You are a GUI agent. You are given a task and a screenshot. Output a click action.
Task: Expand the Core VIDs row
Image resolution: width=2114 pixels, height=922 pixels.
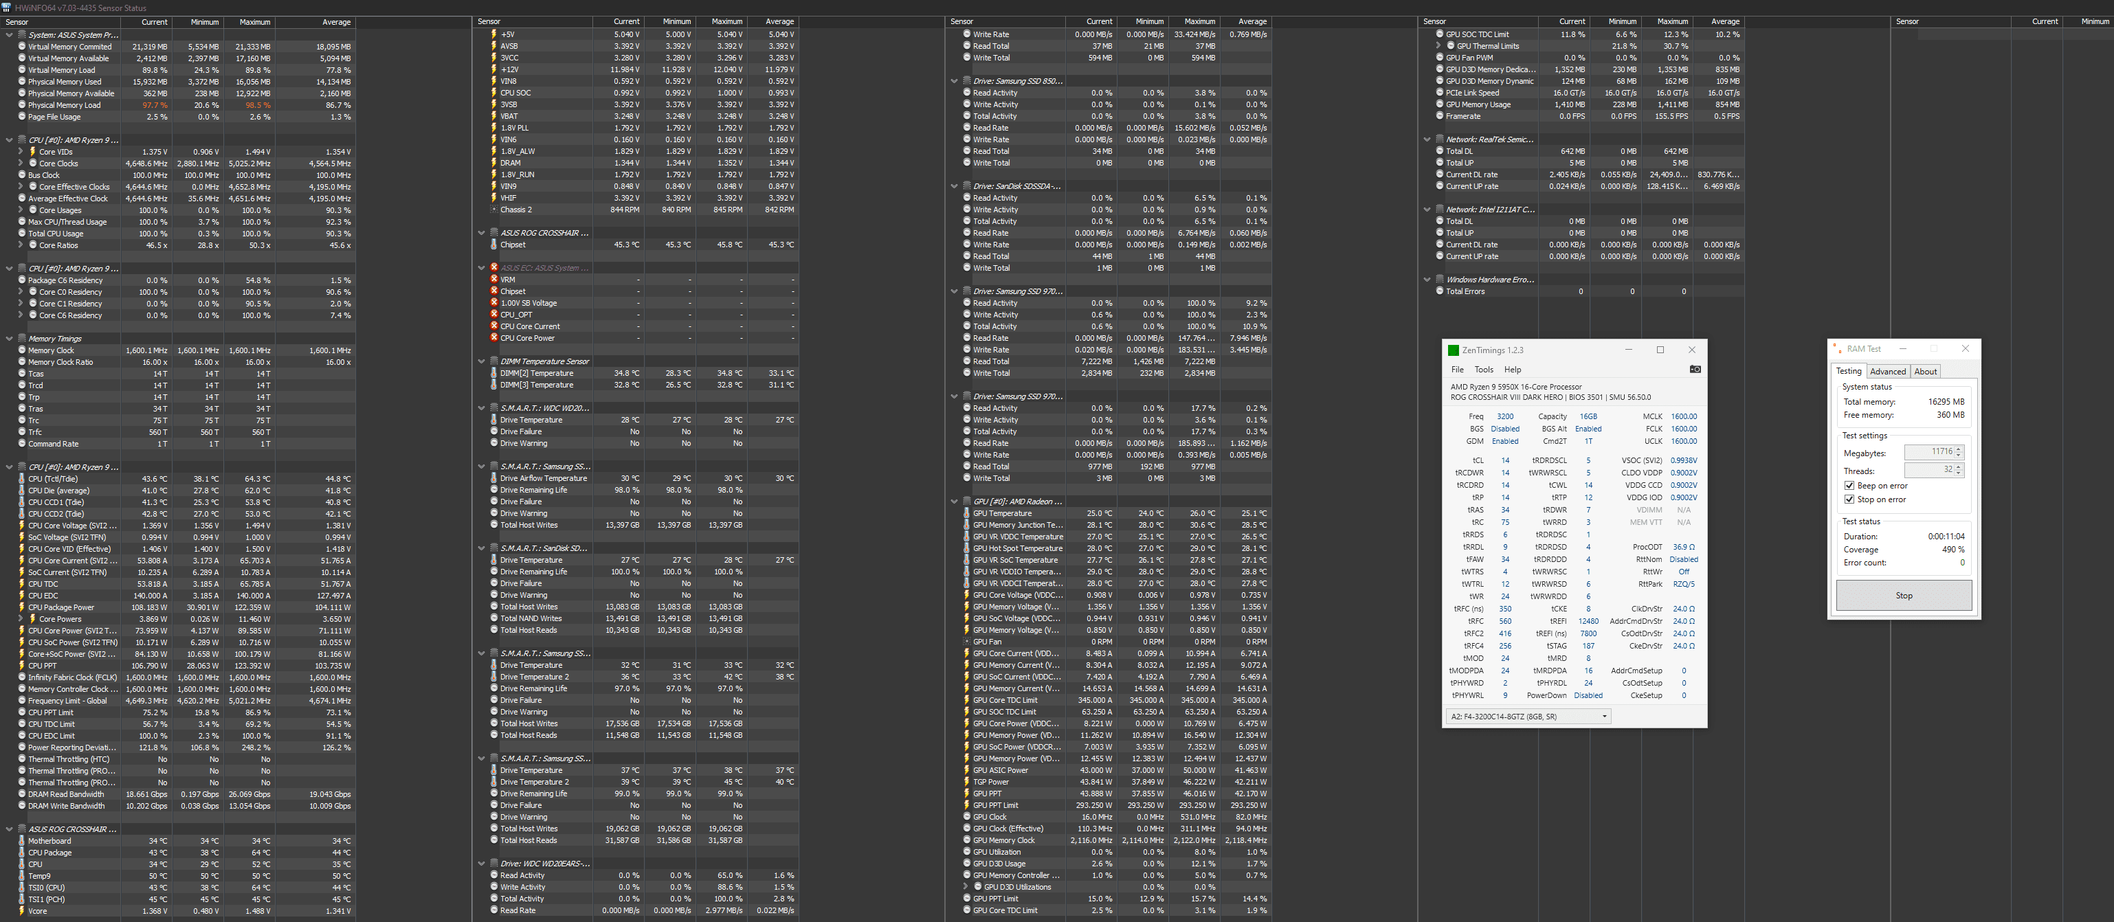pyautogui.click(x=21, y=152)
